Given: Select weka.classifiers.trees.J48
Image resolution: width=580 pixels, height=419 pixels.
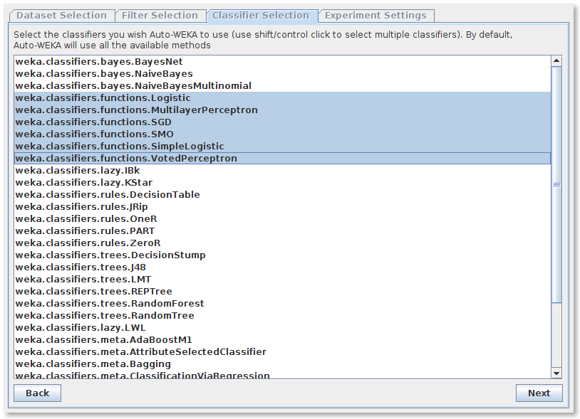Looking at the screenshot, I should [283, 267].
